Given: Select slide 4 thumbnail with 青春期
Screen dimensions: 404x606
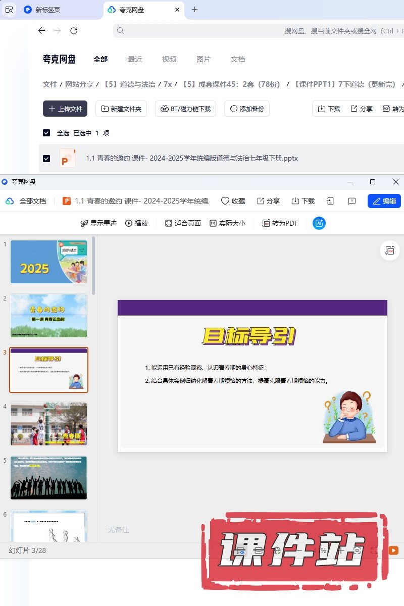Looking at the screenshot, I should point(48,424).
